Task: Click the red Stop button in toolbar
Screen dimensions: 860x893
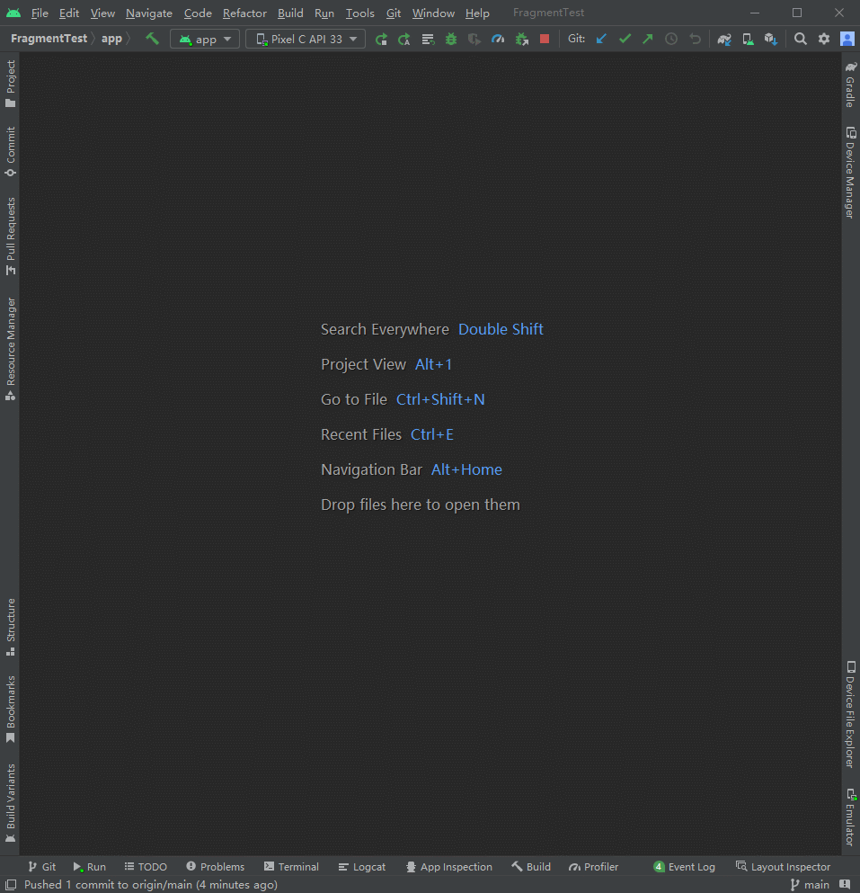Action: tap(545, 39)
